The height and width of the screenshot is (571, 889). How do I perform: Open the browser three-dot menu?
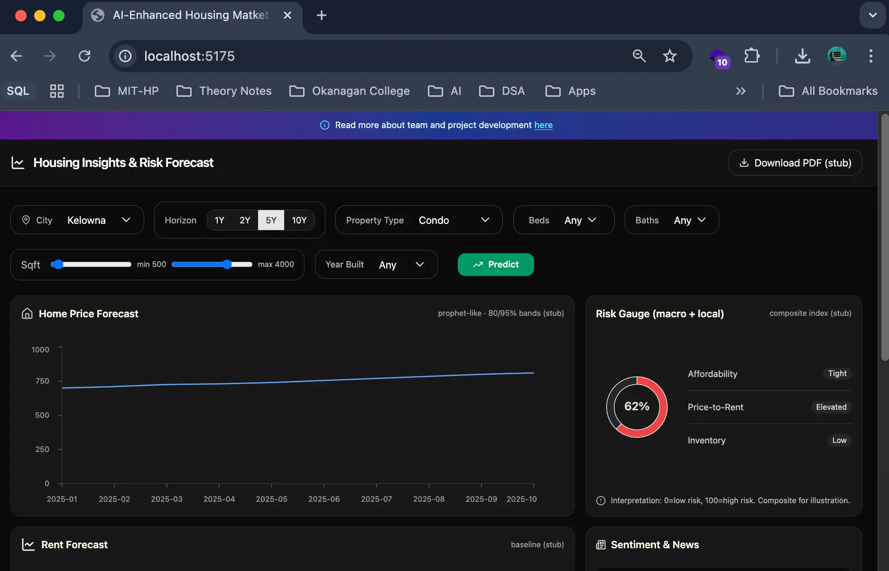[x=870, y=56]
